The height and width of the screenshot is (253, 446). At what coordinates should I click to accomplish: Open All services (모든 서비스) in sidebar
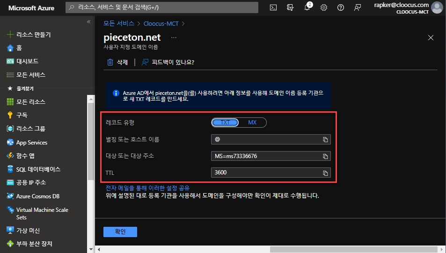tap(26, 75)
